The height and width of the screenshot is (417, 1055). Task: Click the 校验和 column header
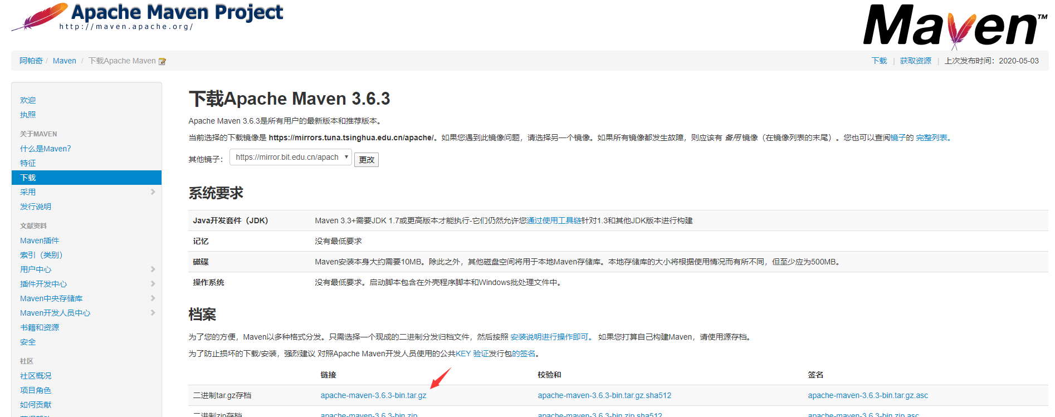[x=549, y=375]
